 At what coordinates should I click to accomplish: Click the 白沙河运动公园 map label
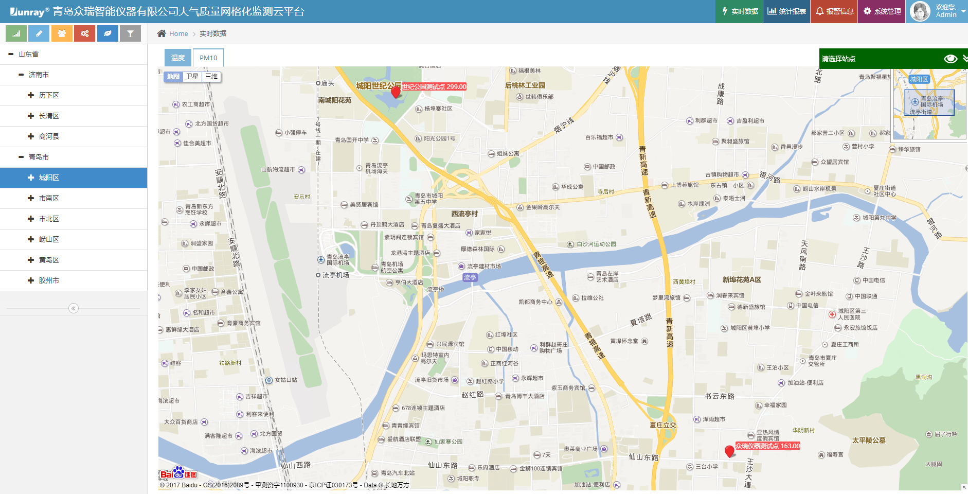click(596, 244)
